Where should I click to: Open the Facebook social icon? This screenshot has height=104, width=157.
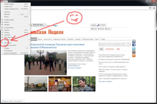click(134, 45)
